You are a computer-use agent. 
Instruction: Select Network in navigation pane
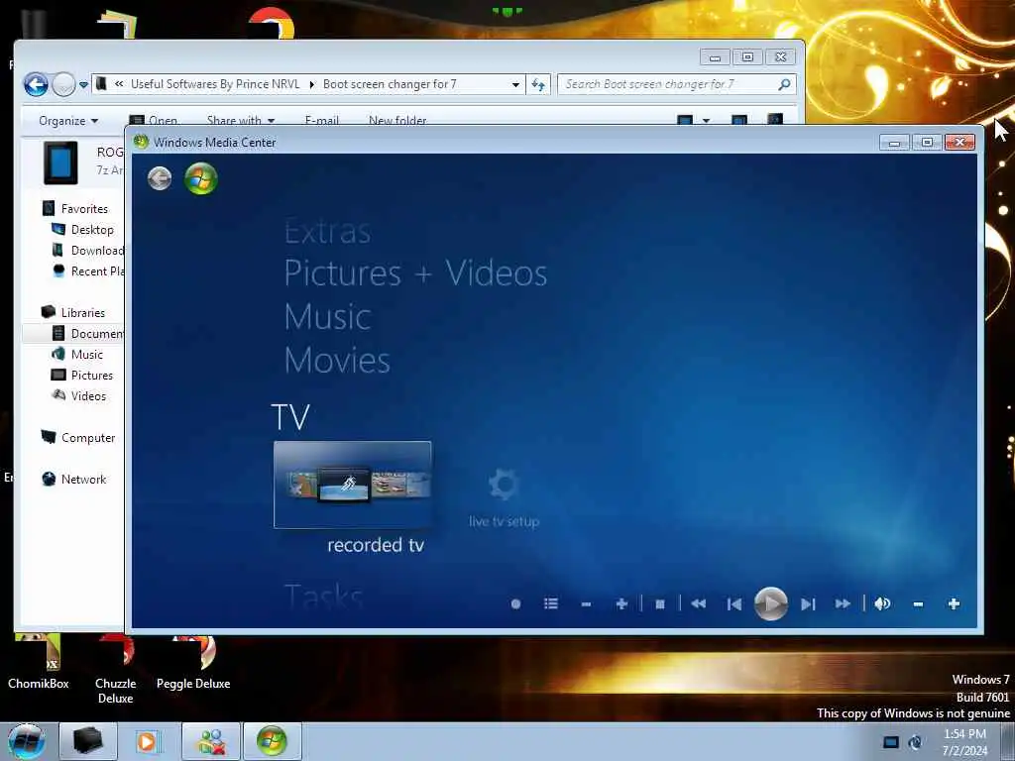coord(83,479)
